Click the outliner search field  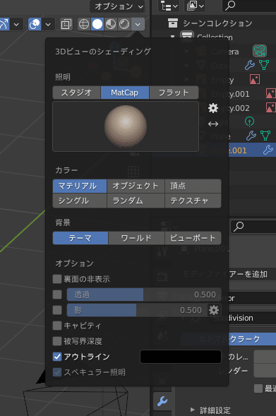pyautogui.click(x=248, y=6)
